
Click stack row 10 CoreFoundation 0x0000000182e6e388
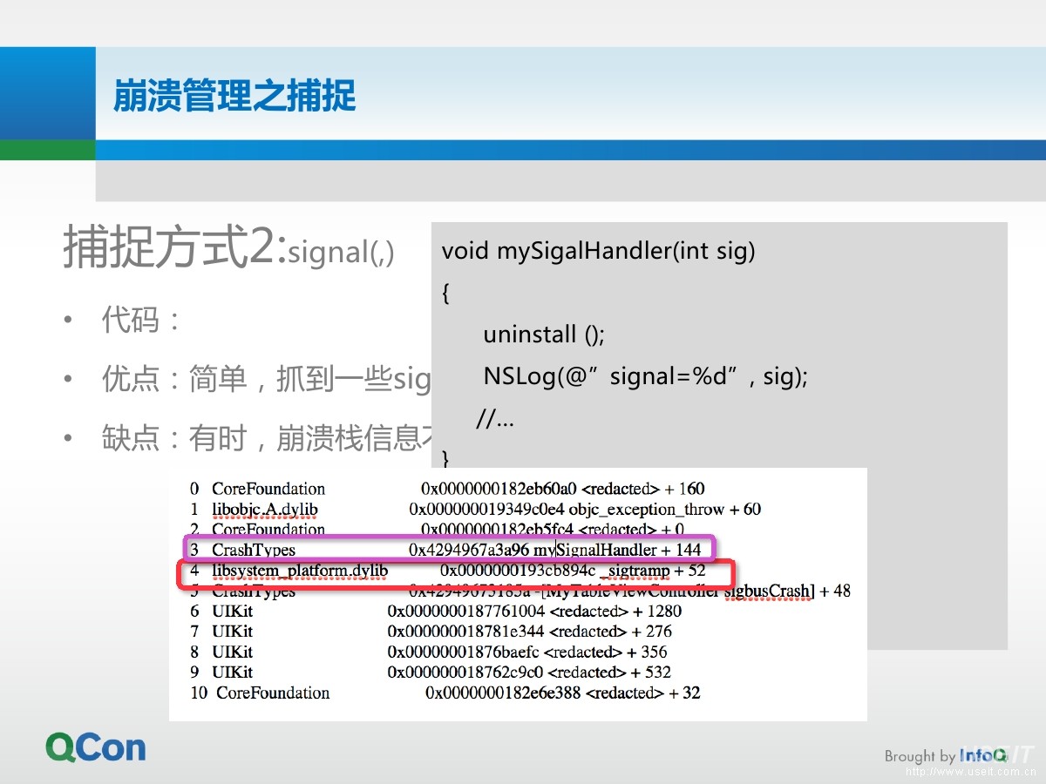[445, 693]
